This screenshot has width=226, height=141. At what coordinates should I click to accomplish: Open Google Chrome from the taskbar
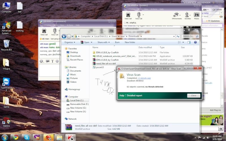point(16,137)
